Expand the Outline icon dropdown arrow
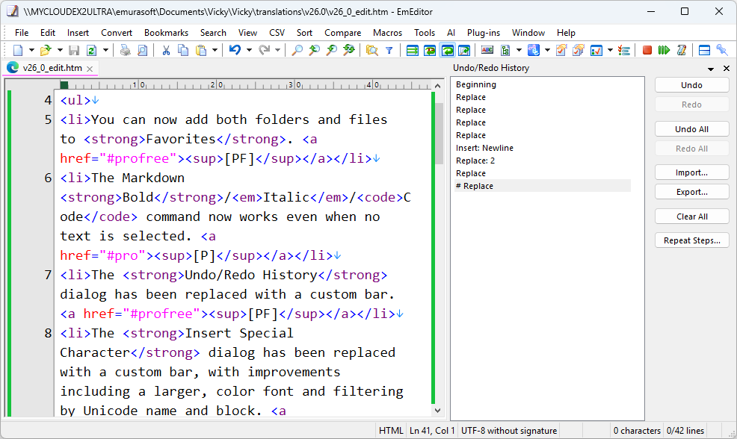 click(519, 50)
